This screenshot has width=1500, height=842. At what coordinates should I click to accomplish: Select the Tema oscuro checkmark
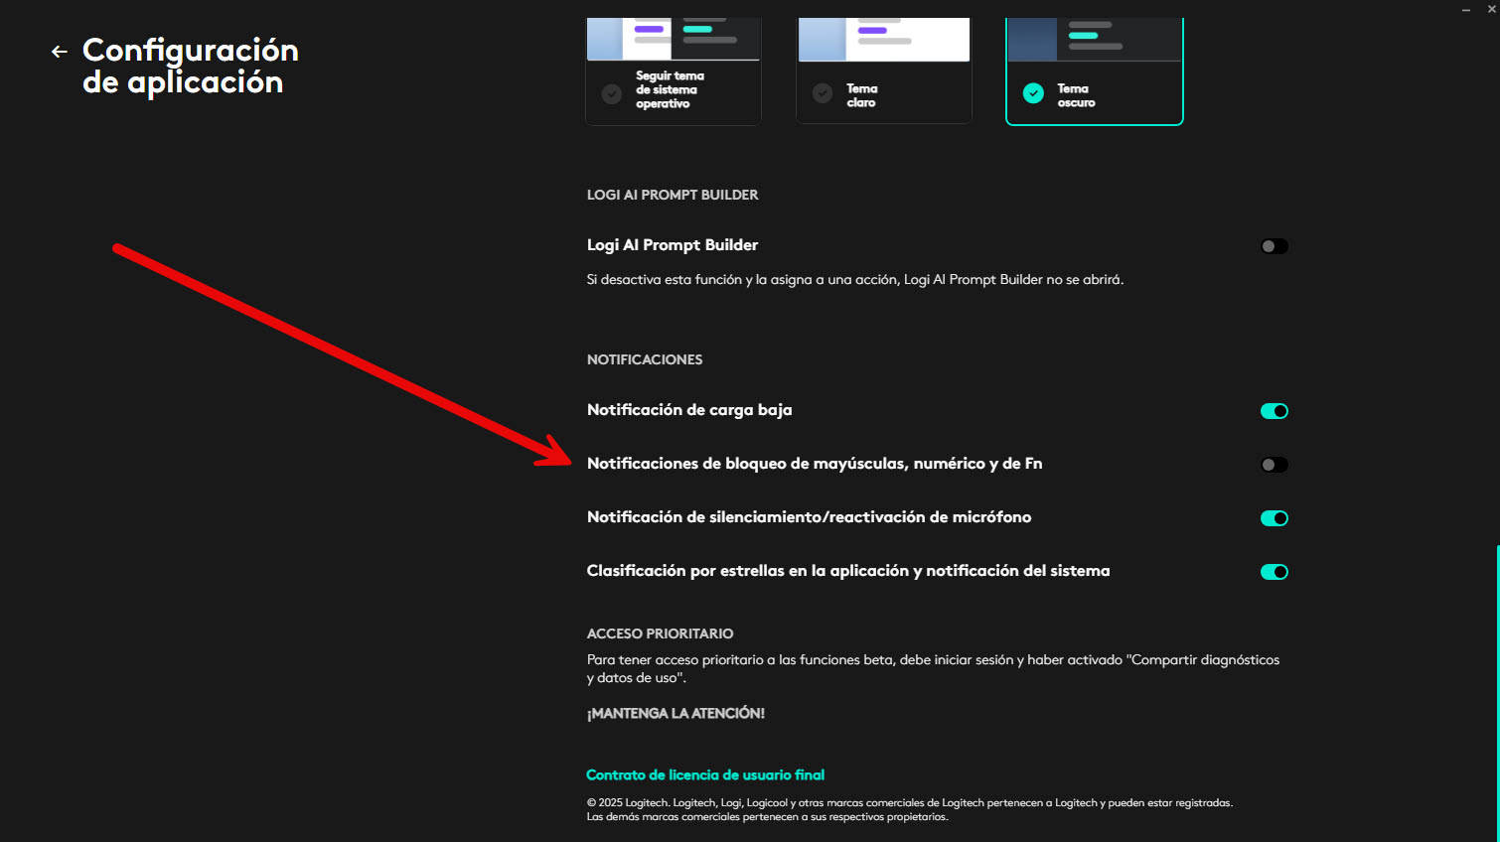click(1034, 93)
